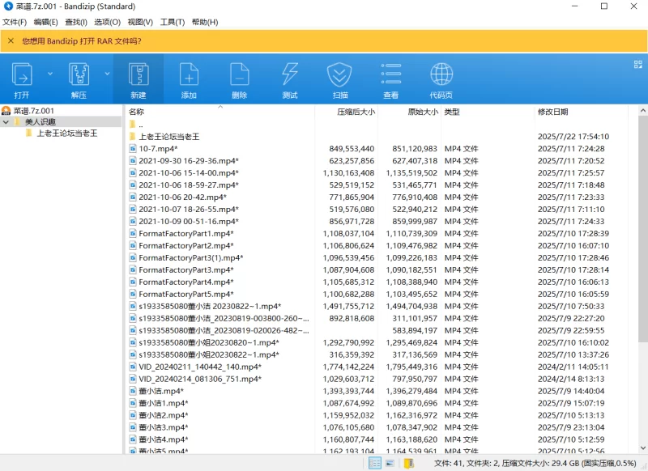The image size is (648, 471).
Task: Dismiss the yellow RAR notification bar
Action: click(x=11, y=40)
